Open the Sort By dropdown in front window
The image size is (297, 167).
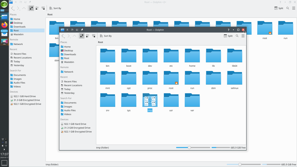tap(106, 36)
